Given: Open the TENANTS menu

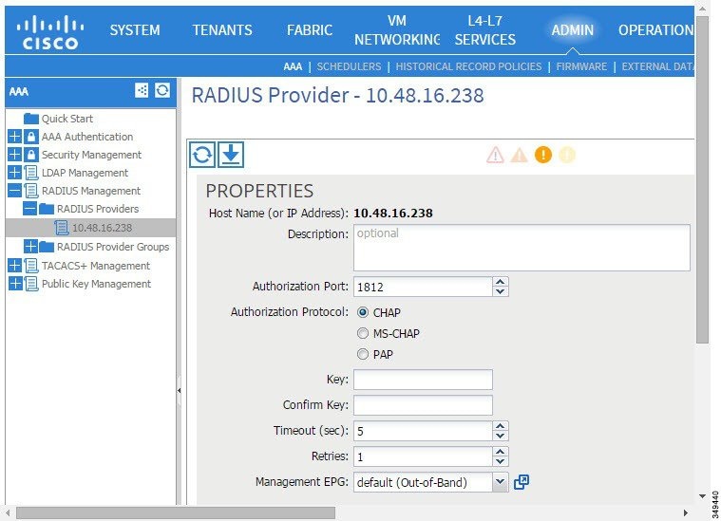Looking at the screenshot, I should pos(222,30).
